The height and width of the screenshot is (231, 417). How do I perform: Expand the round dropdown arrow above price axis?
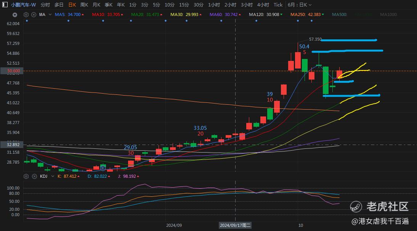click(x=15, y=15)
